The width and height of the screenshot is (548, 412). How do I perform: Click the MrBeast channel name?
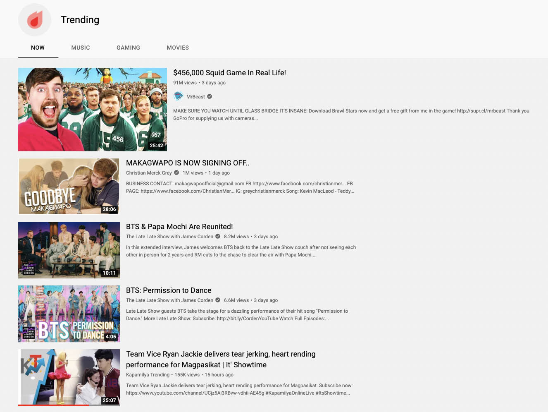(x=195, y=97)
